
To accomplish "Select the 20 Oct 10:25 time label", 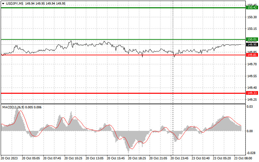I will pyautogui.click(x=73, y=158).
